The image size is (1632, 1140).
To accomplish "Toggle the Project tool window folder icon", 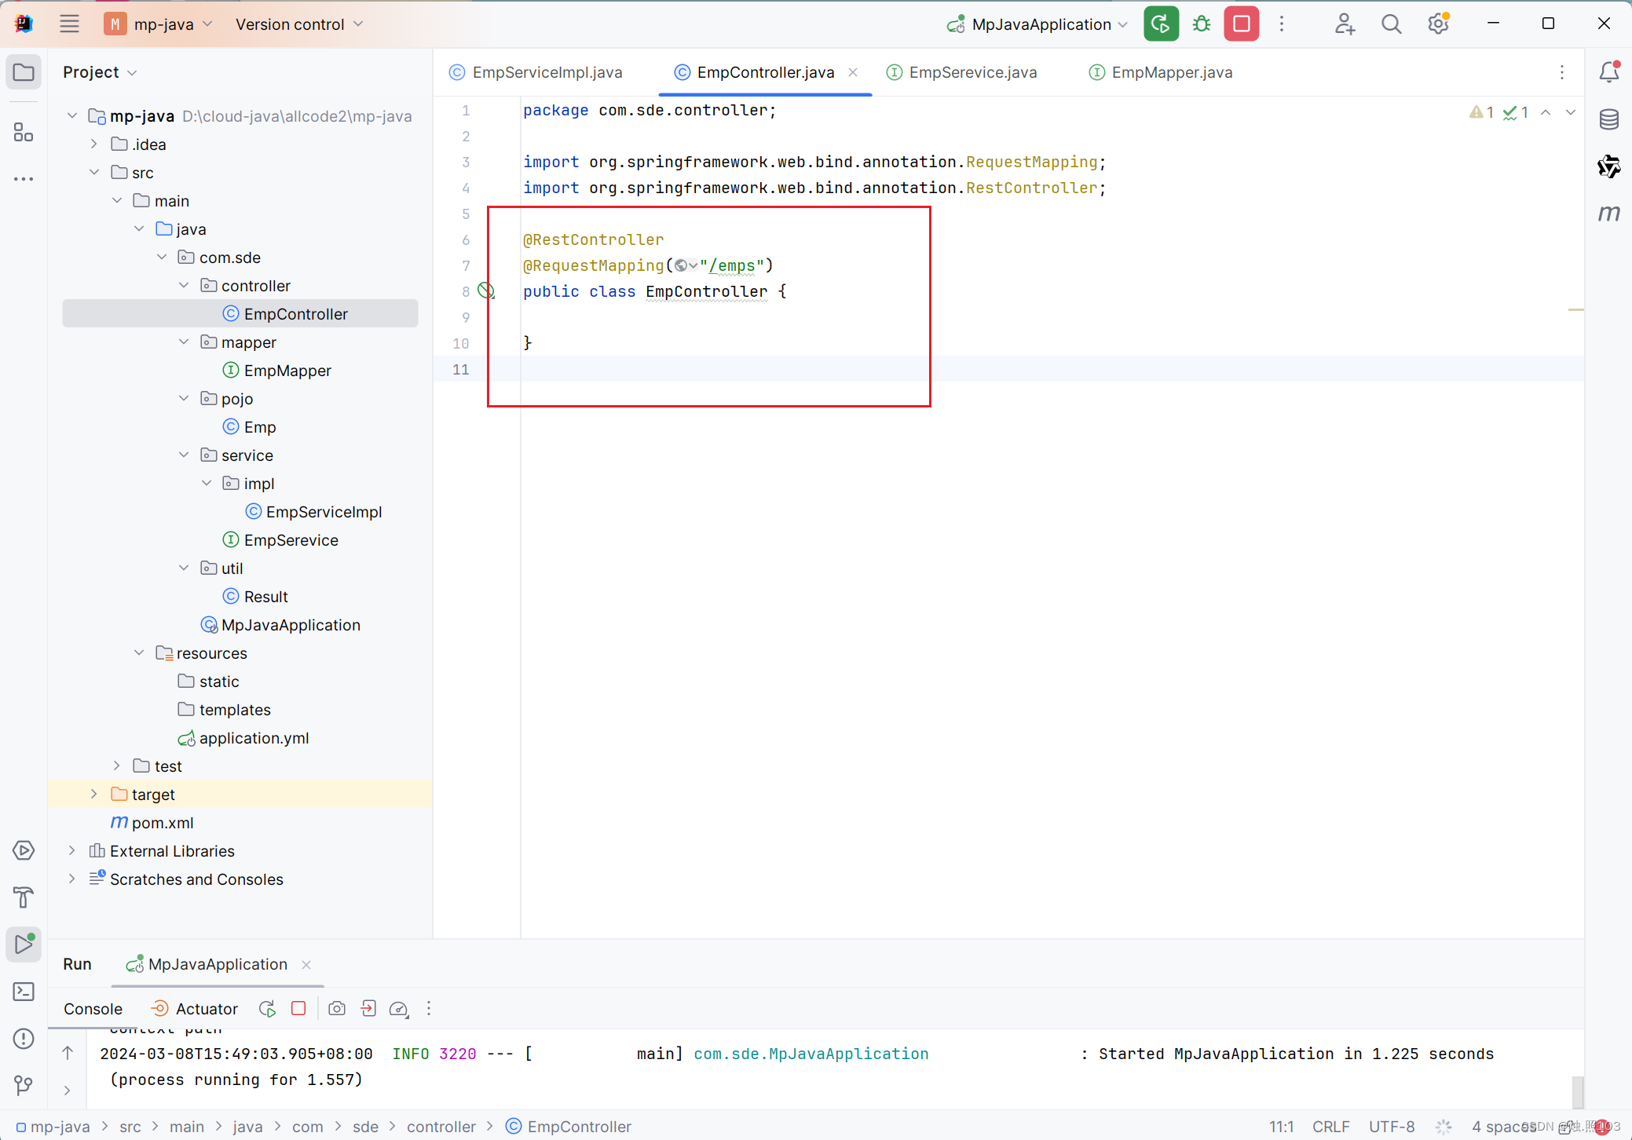I will pos(24,72).
